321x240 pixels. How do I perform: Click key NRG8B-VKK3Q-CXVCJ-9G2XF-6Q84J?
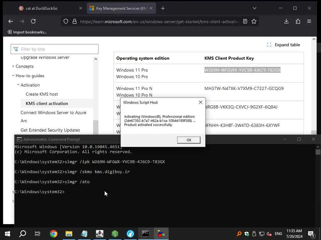[x=242, y=107]
